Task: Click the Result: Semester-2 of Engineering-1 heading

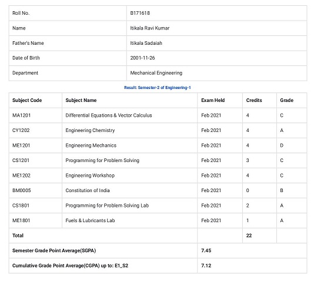Action: pos(158,88)
